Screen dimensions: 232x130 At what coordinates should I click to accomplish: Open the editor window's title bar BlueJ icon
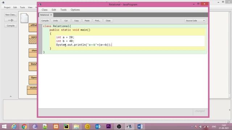click(40, 4)
